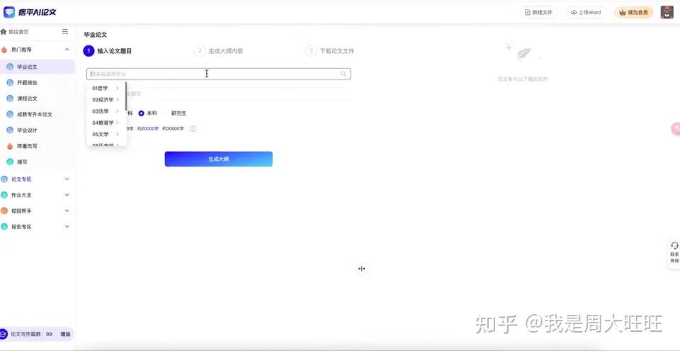Screen dimensions: 680x351
Task: Click the 上传Word button
Action: (586, 13)
